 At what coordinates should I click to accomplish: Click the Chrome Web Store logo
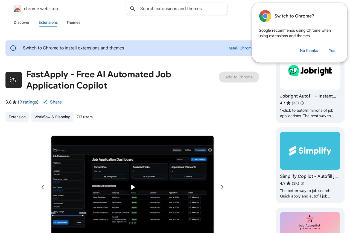click(x=17, y=9)
